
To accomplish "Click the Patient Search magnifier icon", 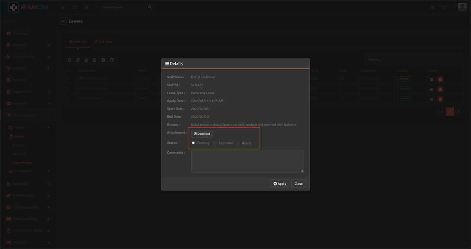I will (x=150, y=7).
